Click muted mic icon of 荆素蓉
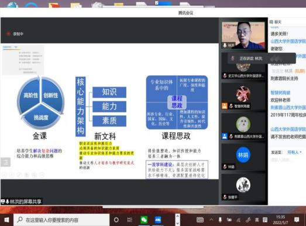The width and height of the screenshot is (306, 226). [231, 136]
